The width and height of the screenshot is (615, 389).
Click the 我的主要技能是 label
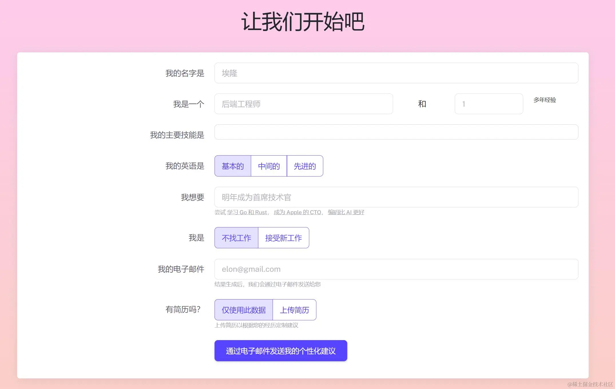point(177,135)
